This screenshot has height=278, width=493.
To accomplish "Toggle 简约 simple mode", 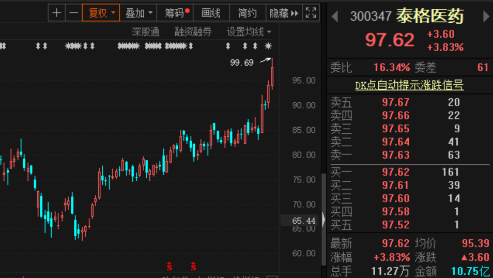I will [x=248, y=13].
